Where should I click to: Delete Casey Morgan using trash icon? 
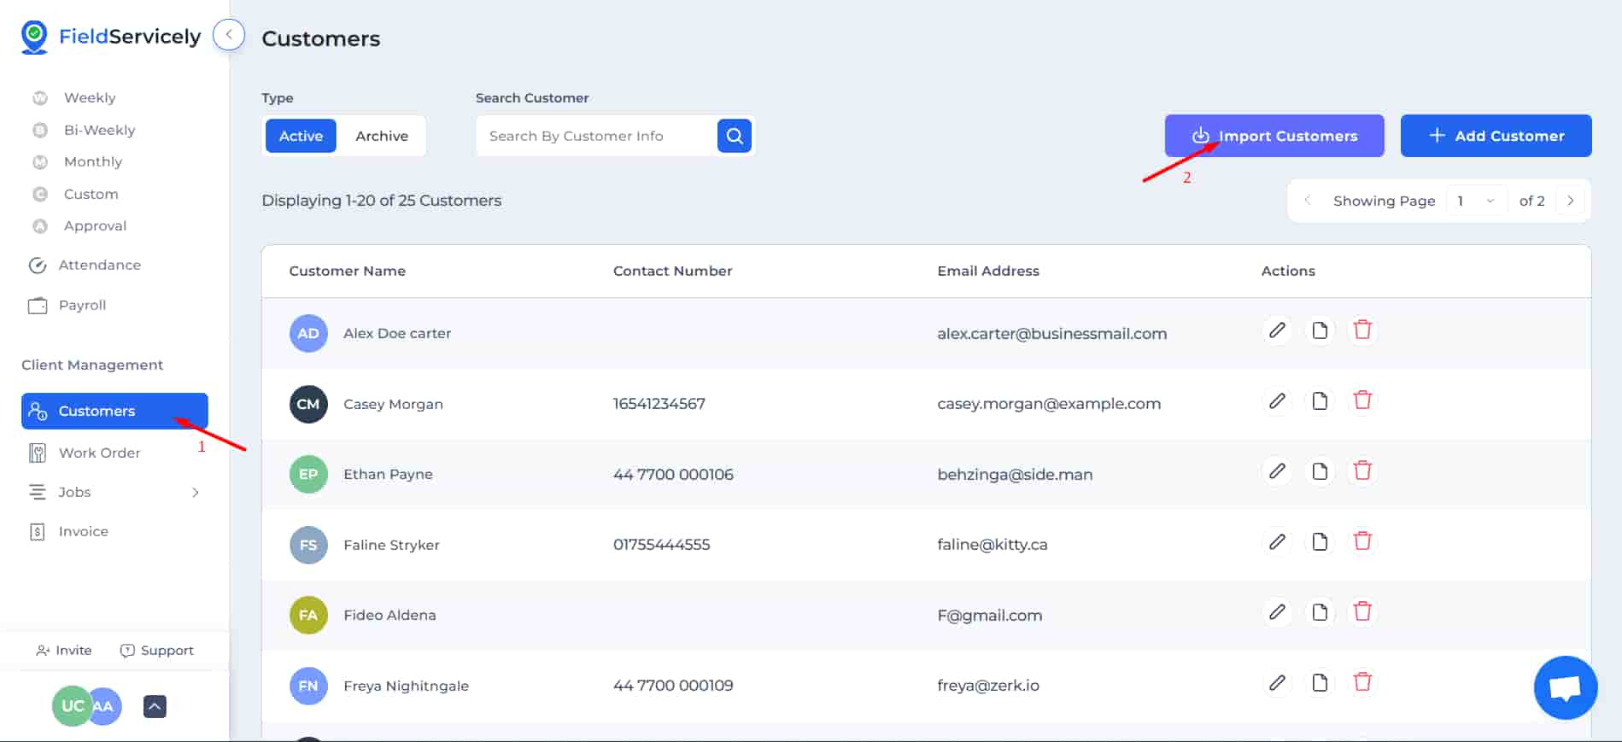point(1362,401)
